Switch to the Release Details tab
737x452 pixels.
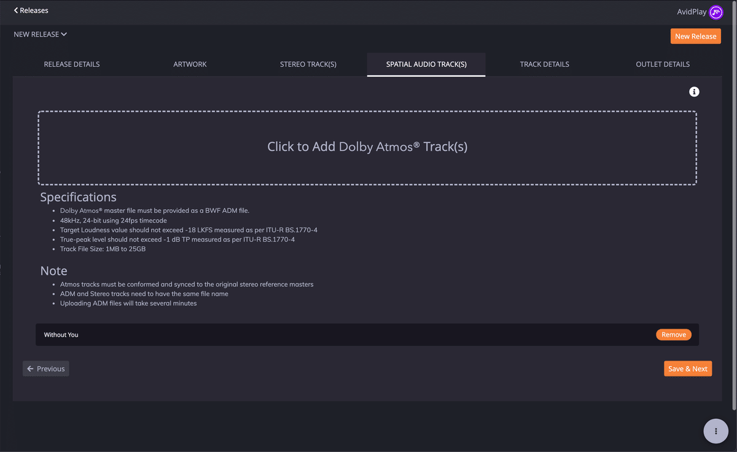point(72,64)
